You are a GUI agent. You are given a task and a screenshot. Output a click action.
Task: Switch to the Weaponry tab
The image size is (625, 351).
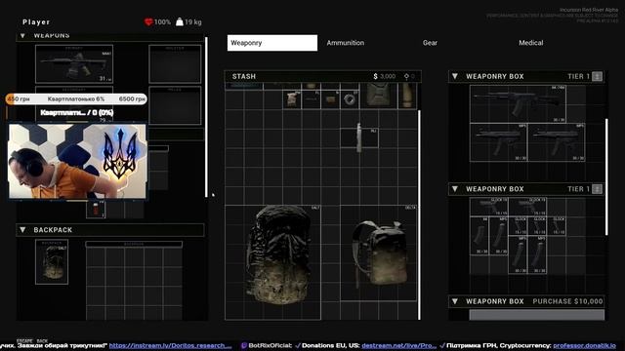pos(272,43)
